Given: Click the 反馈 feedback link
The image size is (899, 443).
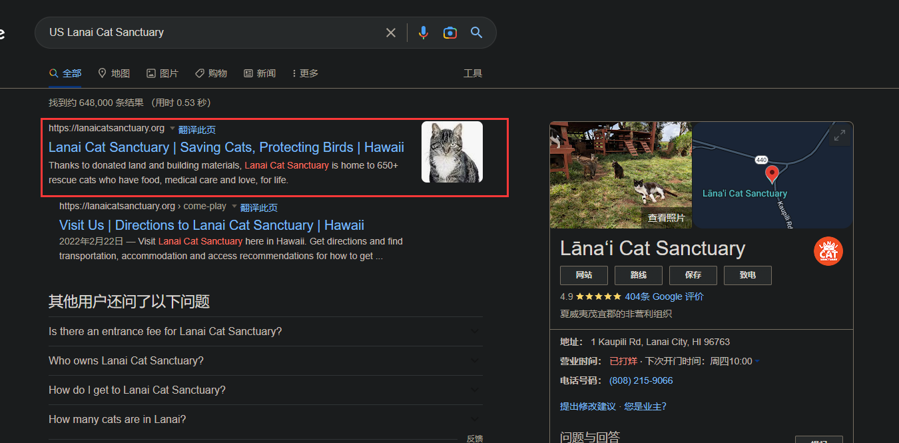Looking at the screenshot, I should click(x=475, y=438).
